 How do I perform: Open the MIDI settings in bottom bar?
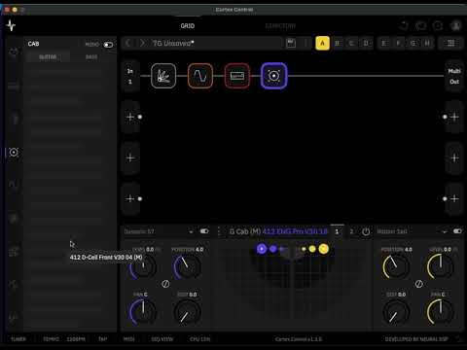pos(129,339)
